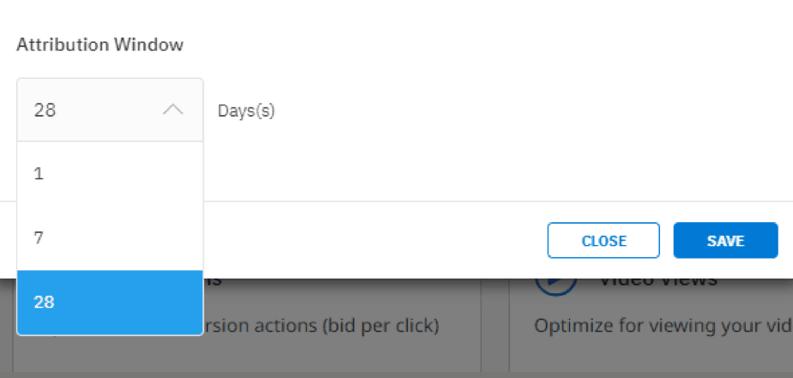Click the Days(s) unit label

click(x=246, y=111)
